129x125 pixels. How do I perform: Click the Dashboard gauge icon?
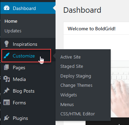7,8
